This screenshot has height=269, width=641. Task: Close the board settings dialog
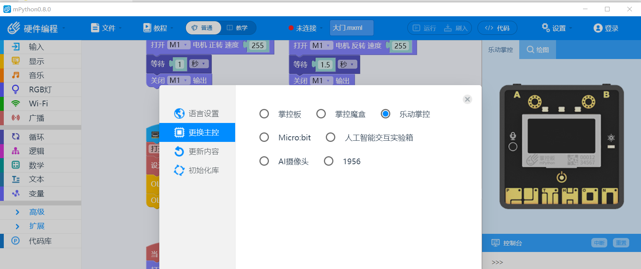click(x=467, y=99)
